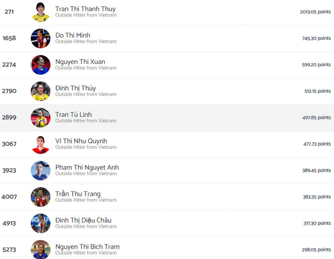Viewport: 334px width, 259px height.
Task: Click the 2013.05 points score entry
Action: click(315, 12)
